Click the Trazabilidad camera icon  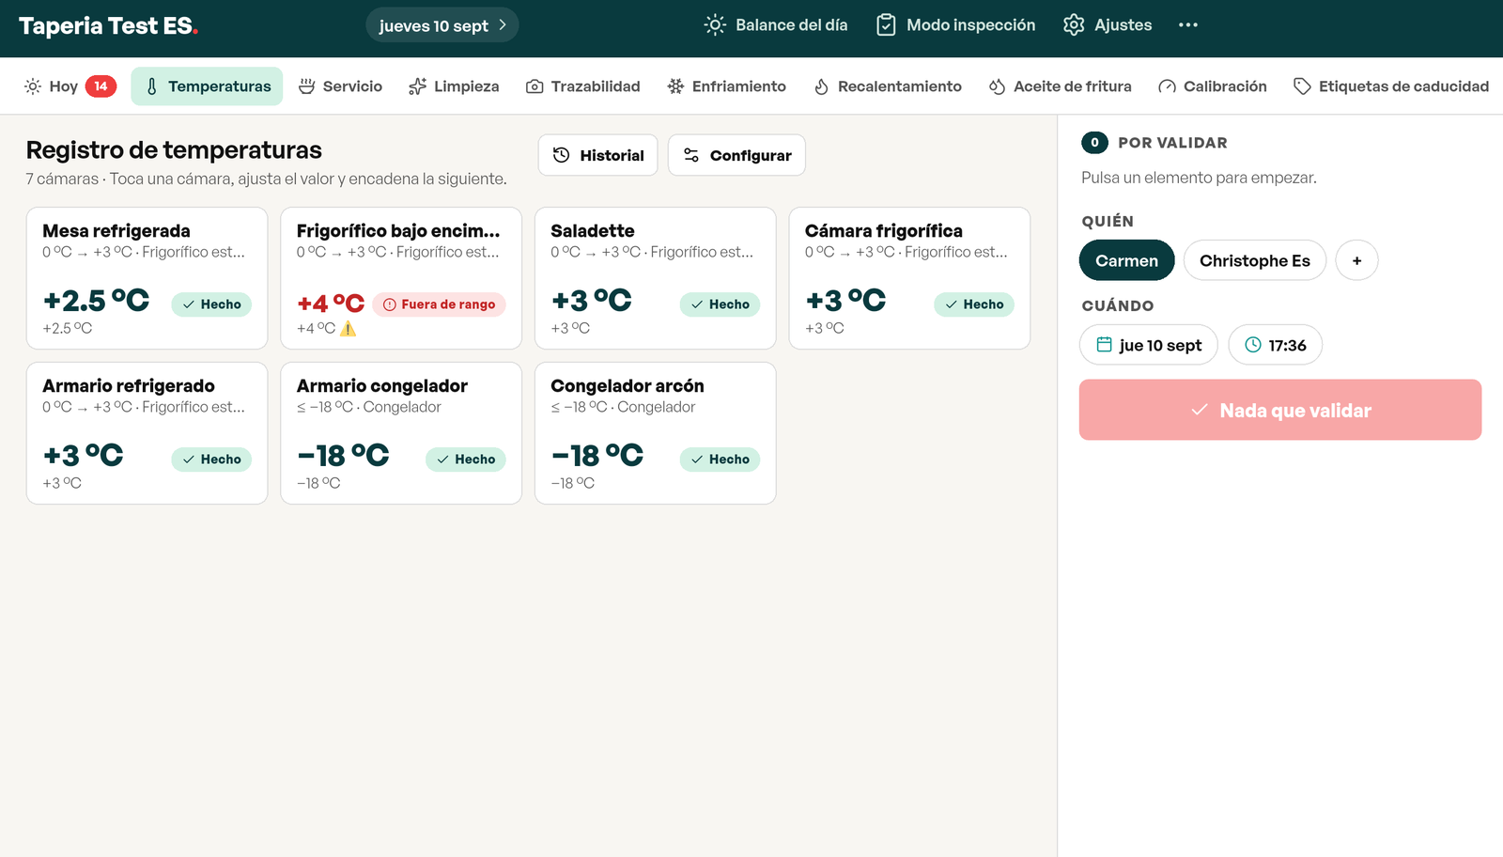point(535,86)
